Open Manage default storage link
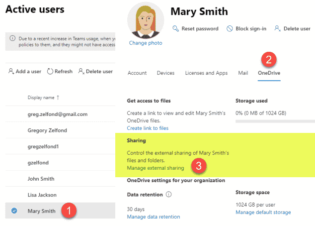The height and width of the screenshot is (226, 315). 263,213
